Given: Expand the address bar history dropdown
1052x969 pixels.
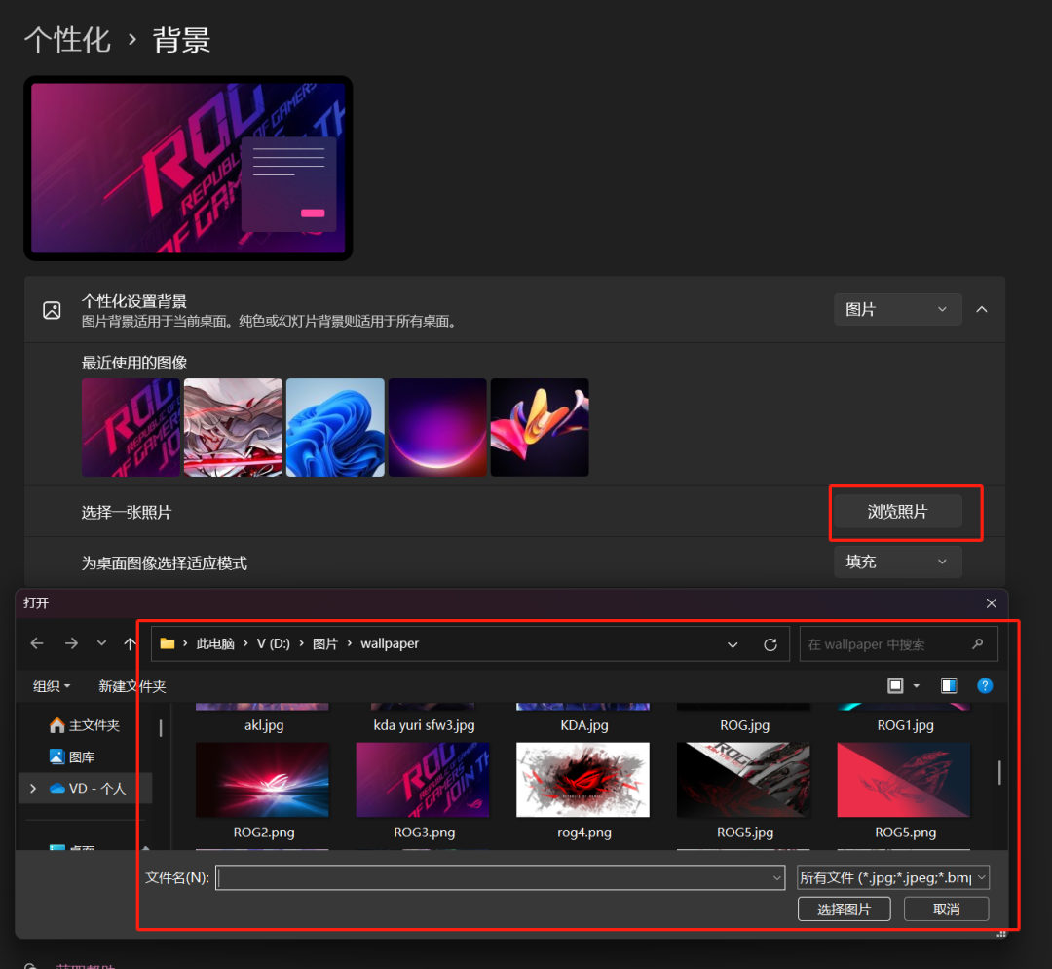Looking at the screenshot, I should point(733,644).
